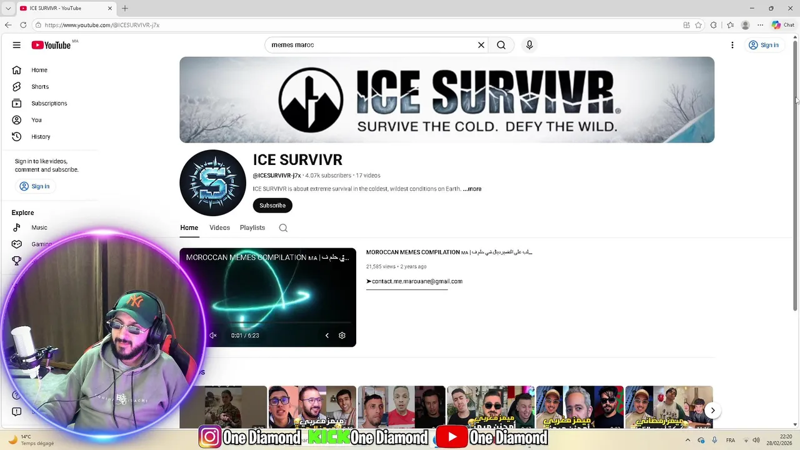Screen dimensions: 800x450
Task: Start voice search with microphone
Action: 529,45
